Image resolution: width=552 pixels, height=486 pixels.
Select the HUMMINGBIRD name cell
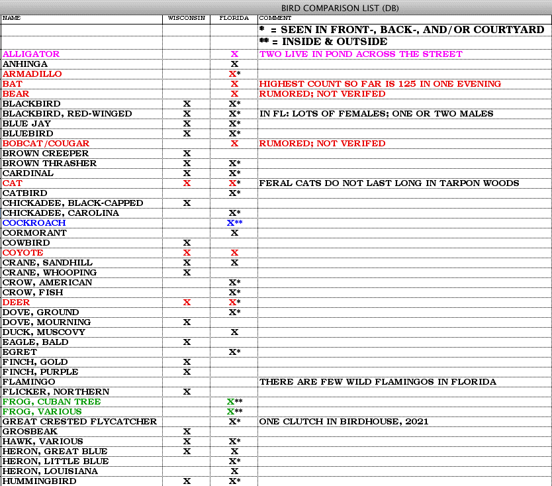coord(81,481)
